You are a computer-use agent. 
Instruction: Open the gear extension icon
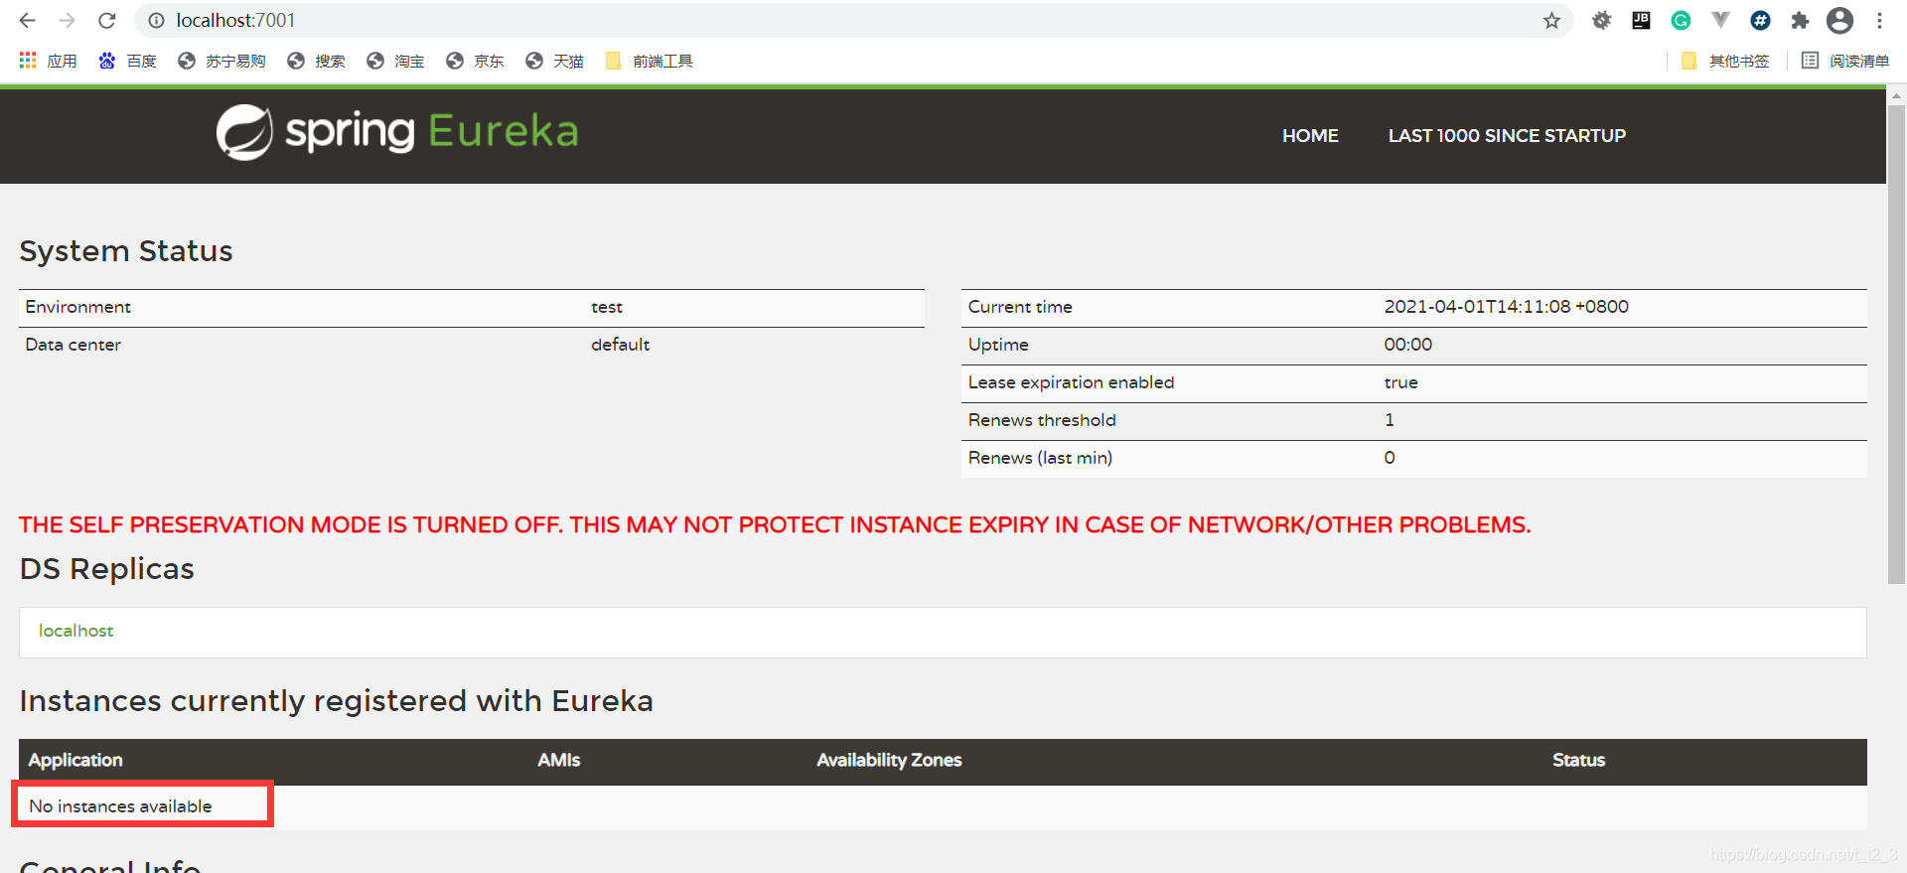(1601, 20)
